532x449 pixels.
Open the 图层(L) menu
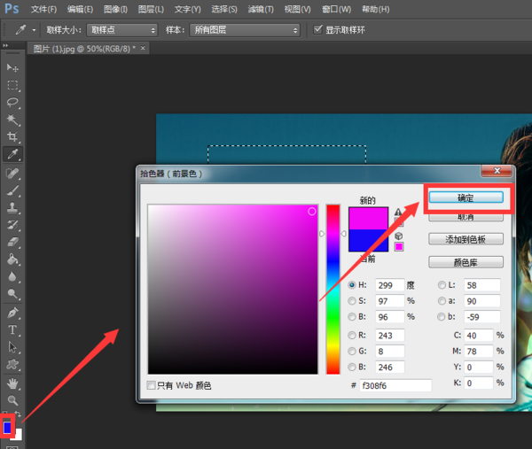point(151,9)
